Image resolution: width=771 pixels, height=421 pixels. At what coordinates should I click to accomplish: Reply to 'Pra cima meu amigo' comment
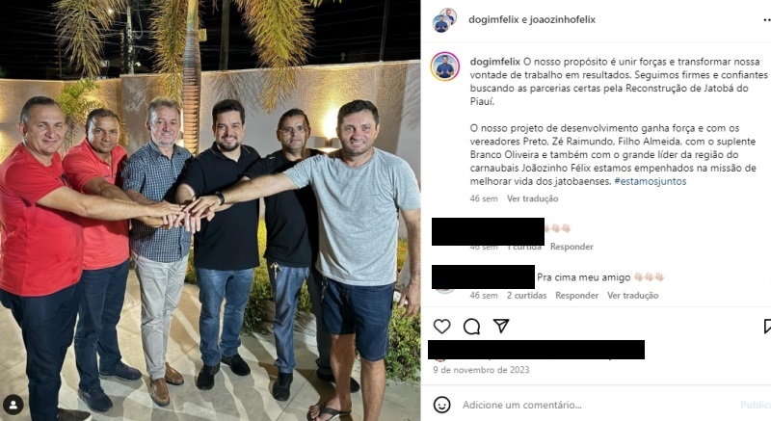[576, 295]
